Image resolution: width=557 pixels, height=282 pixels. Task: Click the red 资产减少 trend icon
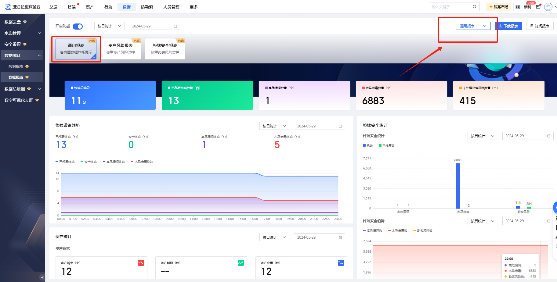141,263
